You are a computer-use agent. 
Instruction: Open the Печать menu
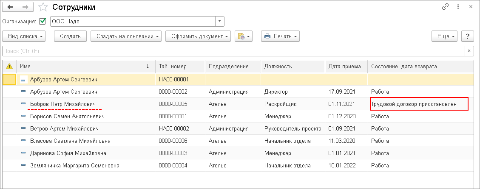pos(280,36)
